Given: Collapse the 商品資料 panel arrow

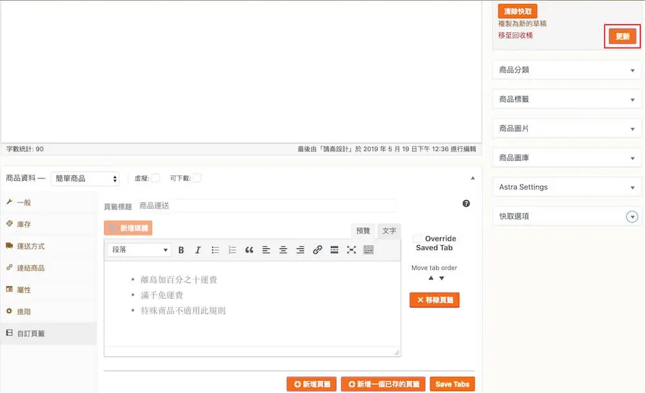Looking at the screenshot, I should point(473,178).
